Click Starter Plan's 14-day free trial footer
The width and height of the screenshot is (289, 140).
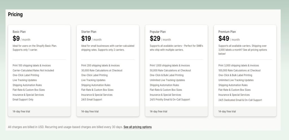(90, 111)
